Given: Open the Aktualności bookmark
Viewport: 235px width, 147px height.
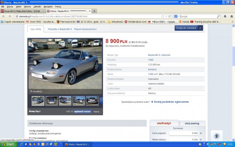Looking at the screenshot, I should (115, 22).
